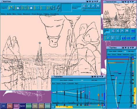137x109 pixels.
Task: Fast-forward to last frame in CameraView
Action: tap(127, 31)
